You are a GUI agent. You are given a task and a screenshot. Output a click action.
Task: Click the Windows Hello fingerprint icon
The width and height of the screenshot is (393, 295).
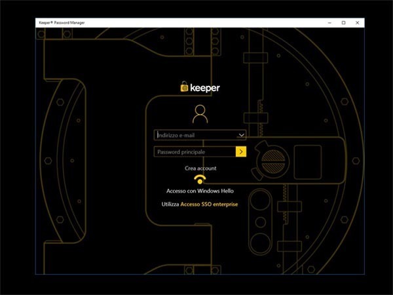click(x=200, y=180)
